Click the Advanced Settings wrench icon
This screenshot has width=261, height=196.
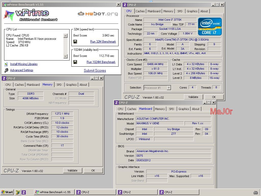point(6,70)
